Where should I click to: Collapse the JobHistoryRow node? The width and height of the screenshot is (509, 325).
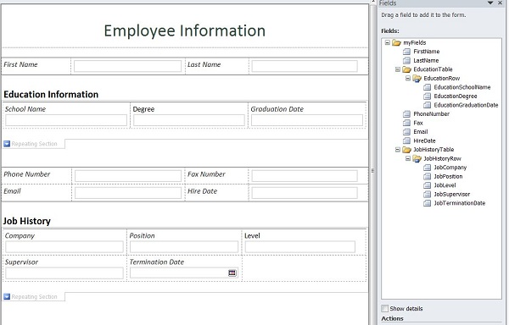408,158
